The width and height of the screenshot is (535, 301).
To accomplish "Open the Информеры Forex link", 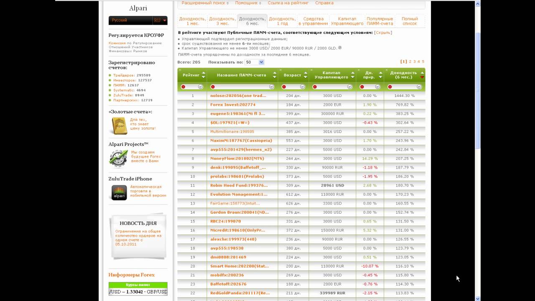I will point(131,275).
